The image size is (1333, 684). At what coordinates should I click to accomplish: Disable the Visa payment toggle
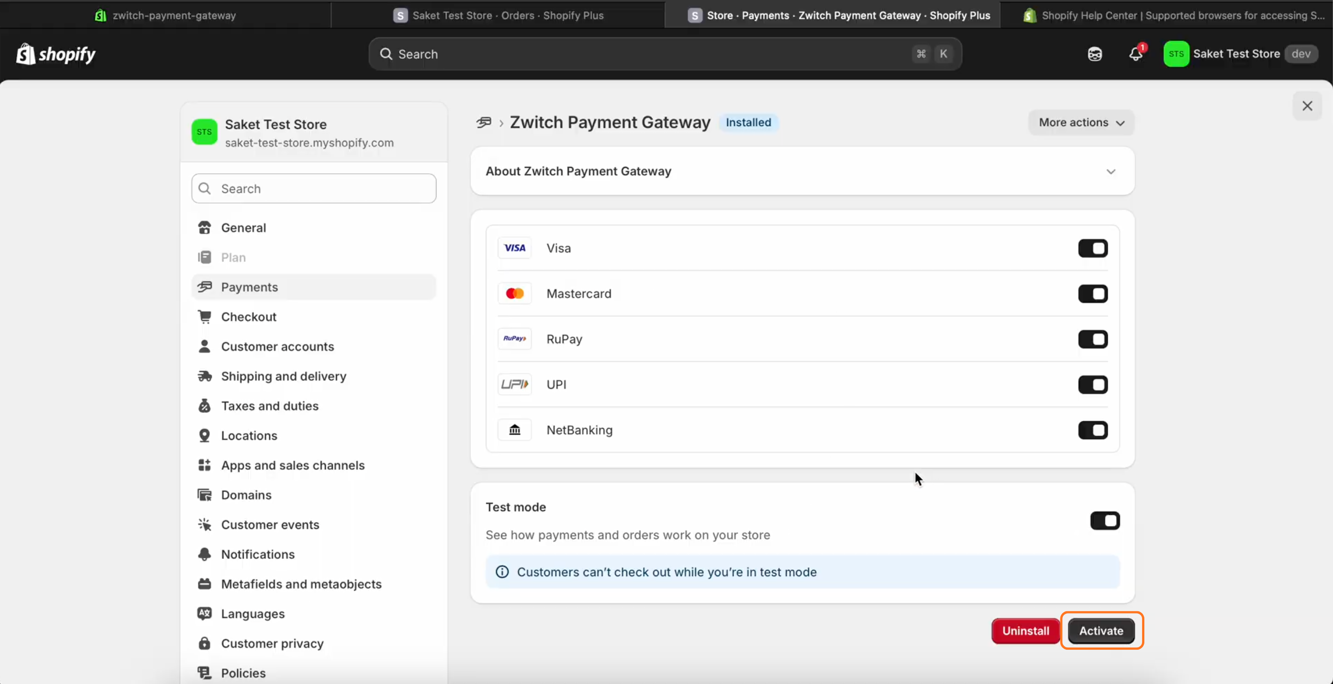pyautogui.click(x=1092, y=248)
